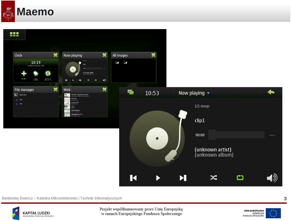Select the clip1 file in File manager

tap(36, 100)
